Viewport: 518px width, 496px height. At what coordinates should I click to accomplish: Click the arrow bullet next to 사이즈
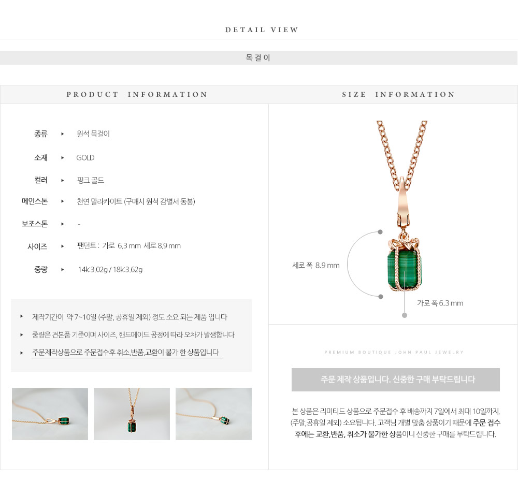pyautogui.click(x=63, y=246)
